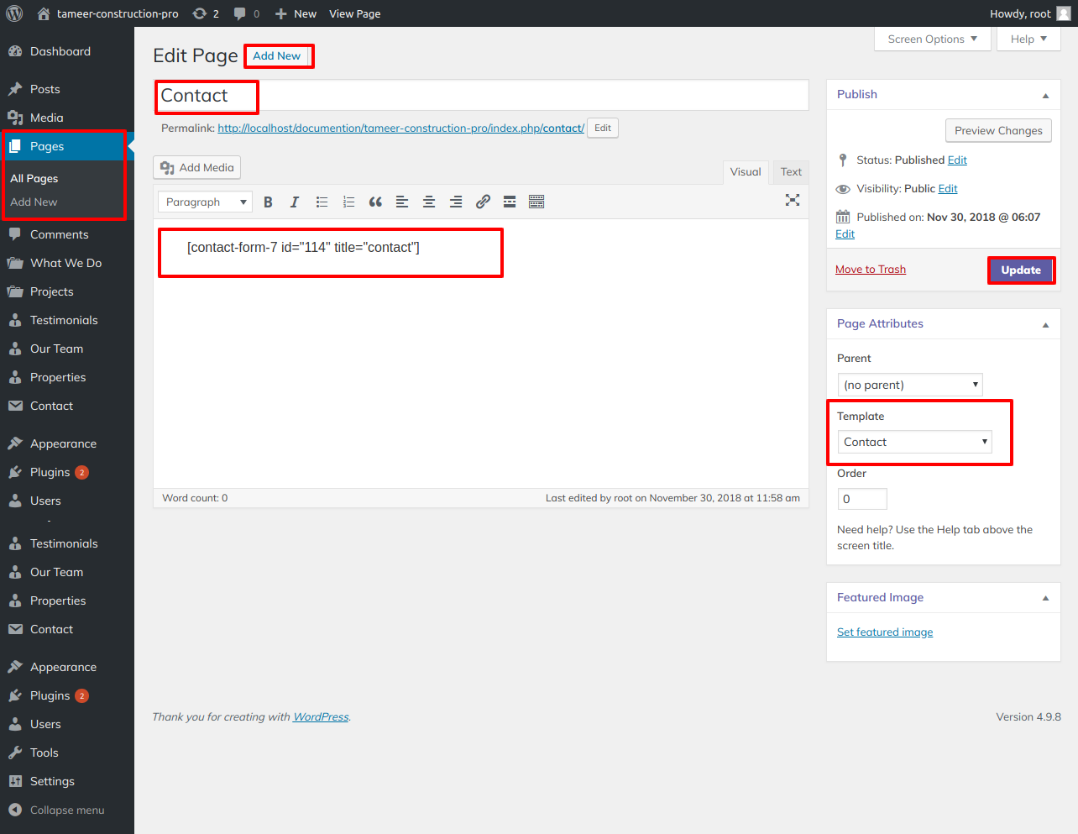
Task: Collapse the Featured Image box
Action: pyautogui.click(x=1045, y=598)
